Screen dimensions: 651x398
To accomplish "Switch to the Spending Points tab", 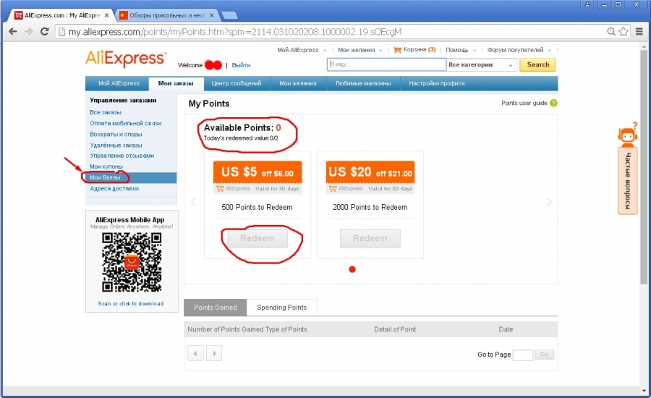I will tap(281, 308).
